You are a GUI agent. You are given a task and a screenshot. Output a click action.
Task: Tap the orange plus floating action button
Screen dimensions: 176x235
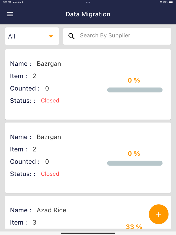[x=159, y=214]
